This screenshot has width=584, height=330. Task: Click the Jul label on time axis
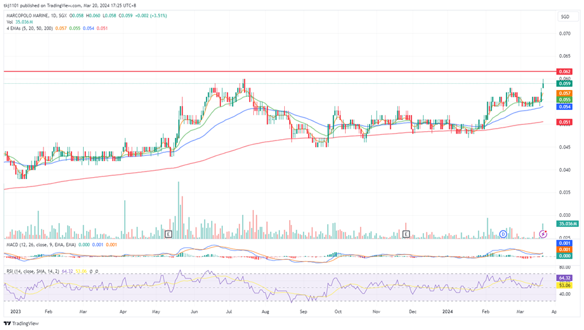[228, 312]
